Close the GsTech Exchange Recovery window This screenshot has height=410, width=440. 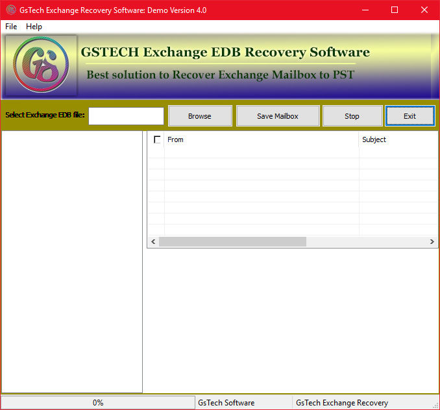(x=424, y=10)
